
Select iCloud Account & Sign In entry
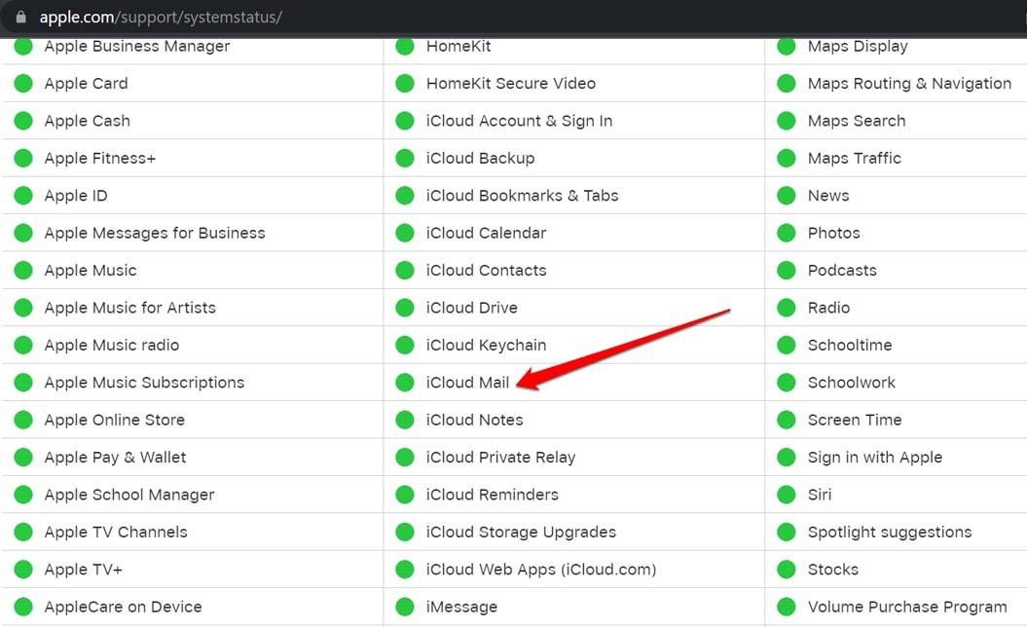click(520, 121)
